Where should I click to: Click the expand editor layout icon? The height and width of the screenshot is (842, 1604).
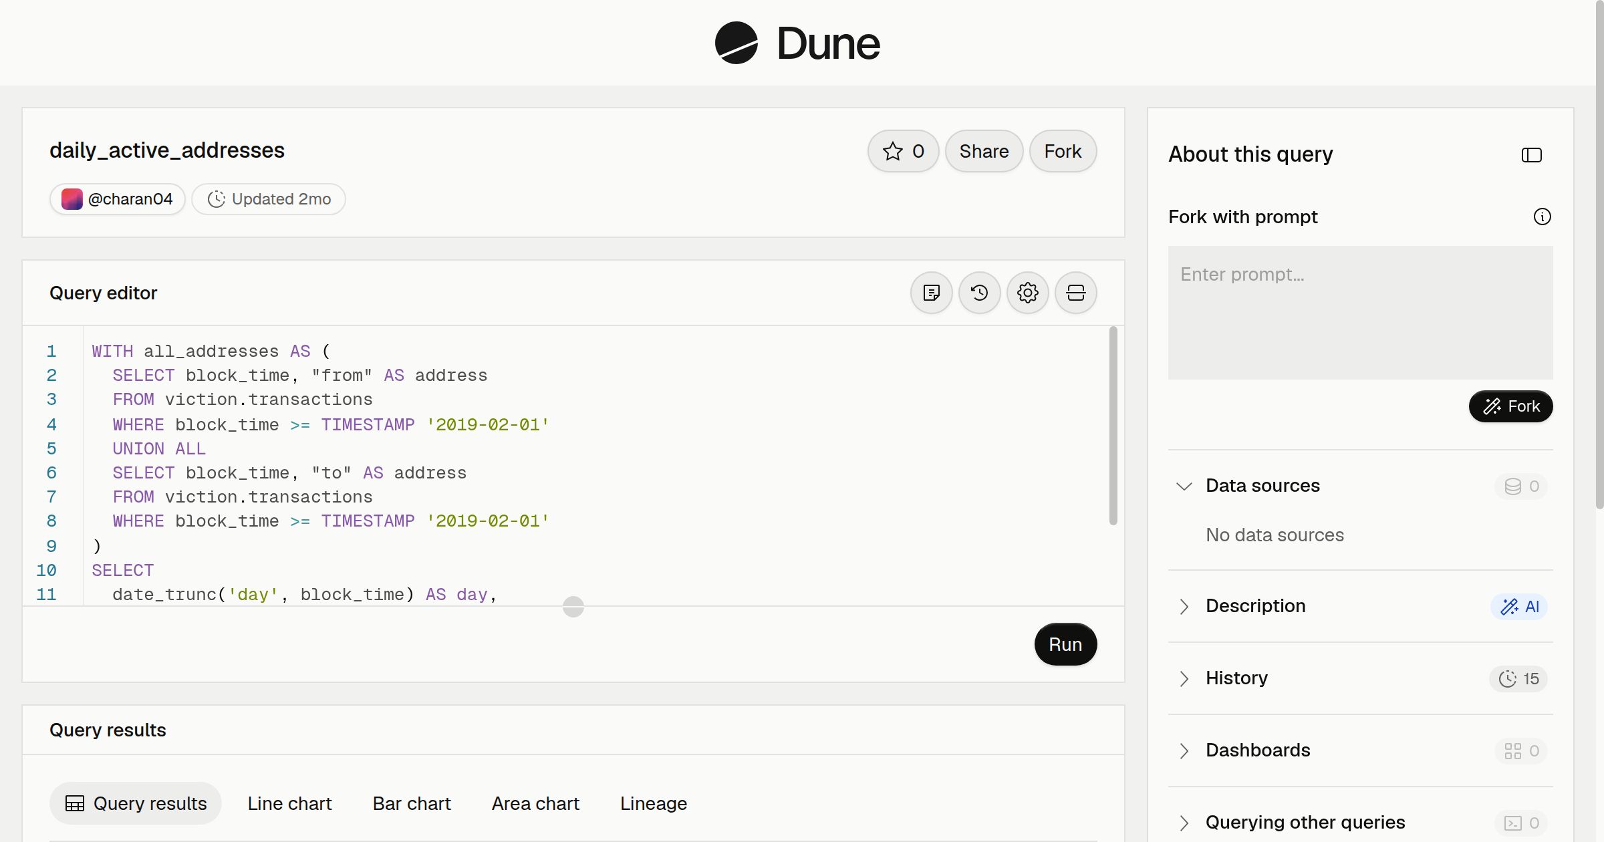[x=1076, y=293]
